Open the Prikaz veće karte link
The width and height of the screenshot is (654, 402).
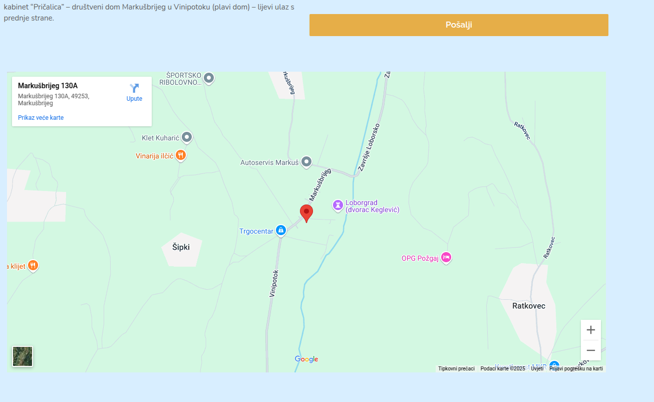point(41,118)
